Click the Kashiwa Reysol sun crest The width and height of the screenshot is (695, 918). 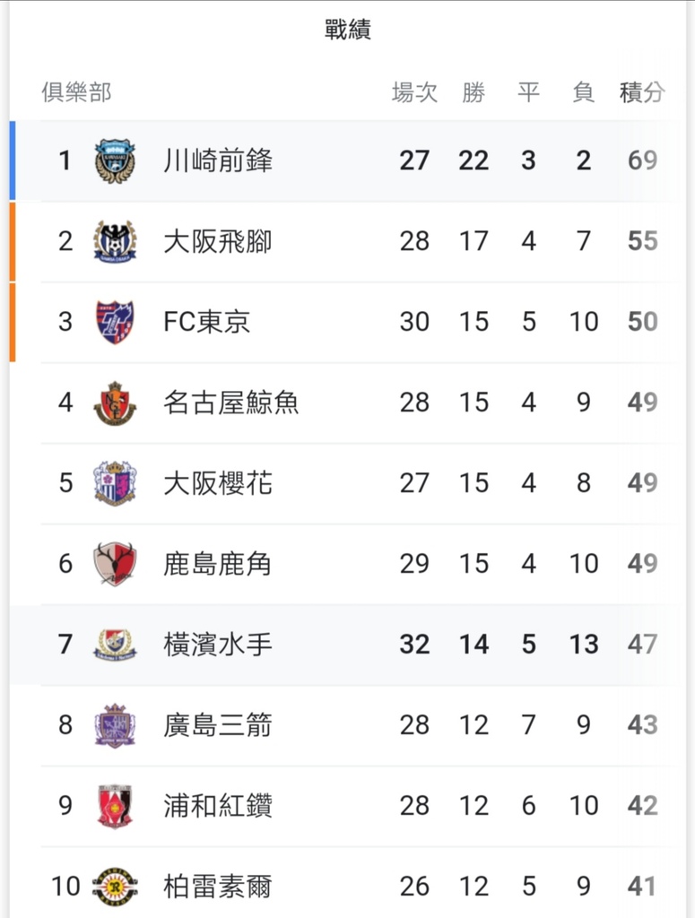pos(115,887)
